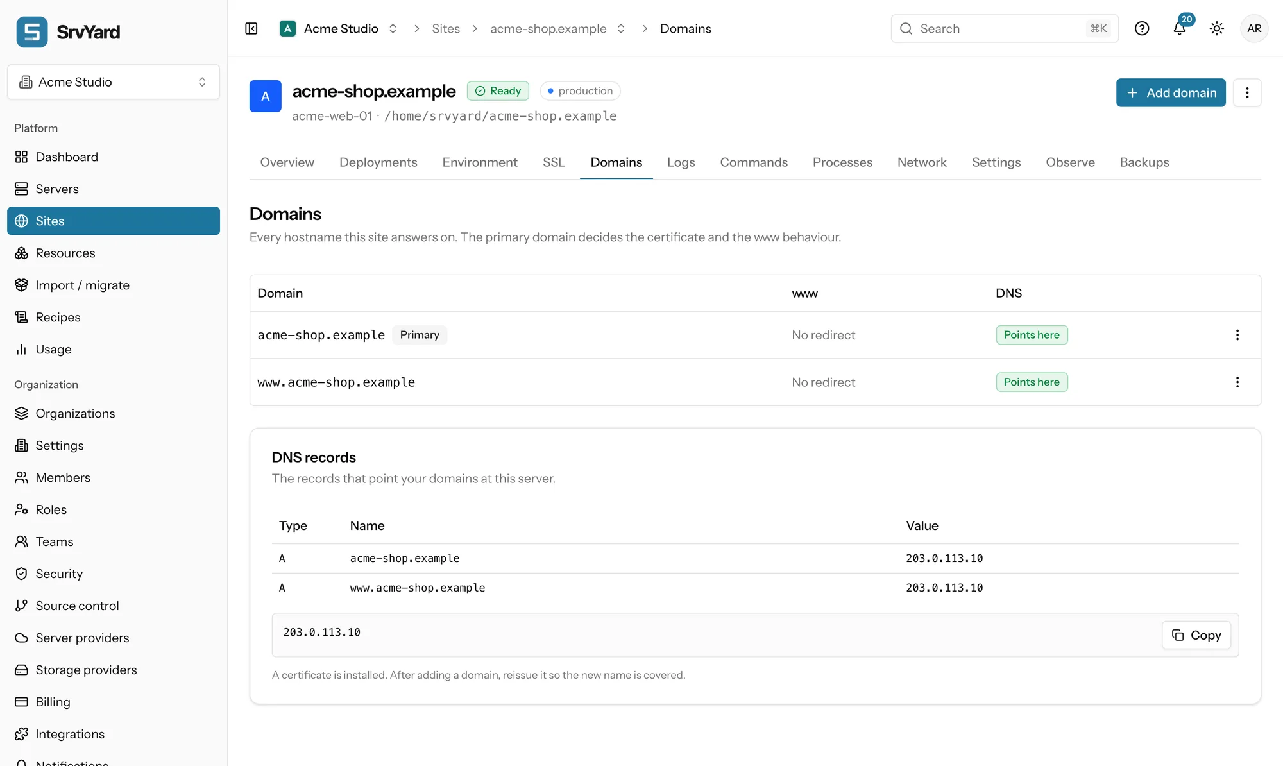
Task: Open Members in the sidebar
Action: tap(114, 478)
